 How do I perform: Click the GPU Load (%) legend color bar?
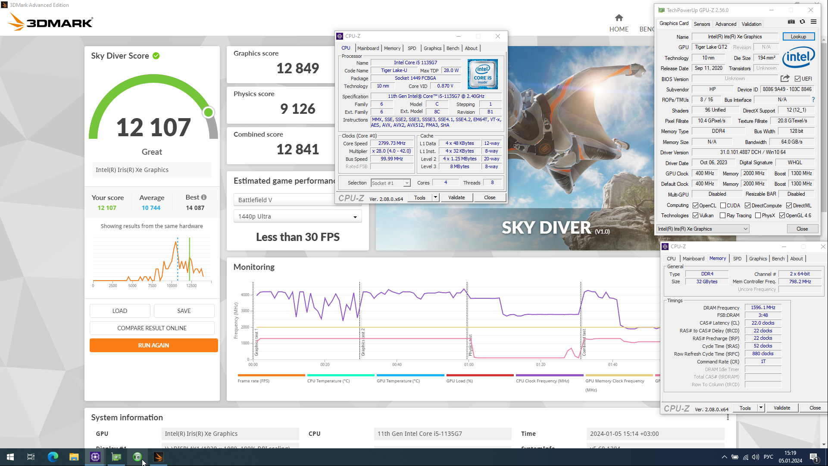(x=480, y=375)
